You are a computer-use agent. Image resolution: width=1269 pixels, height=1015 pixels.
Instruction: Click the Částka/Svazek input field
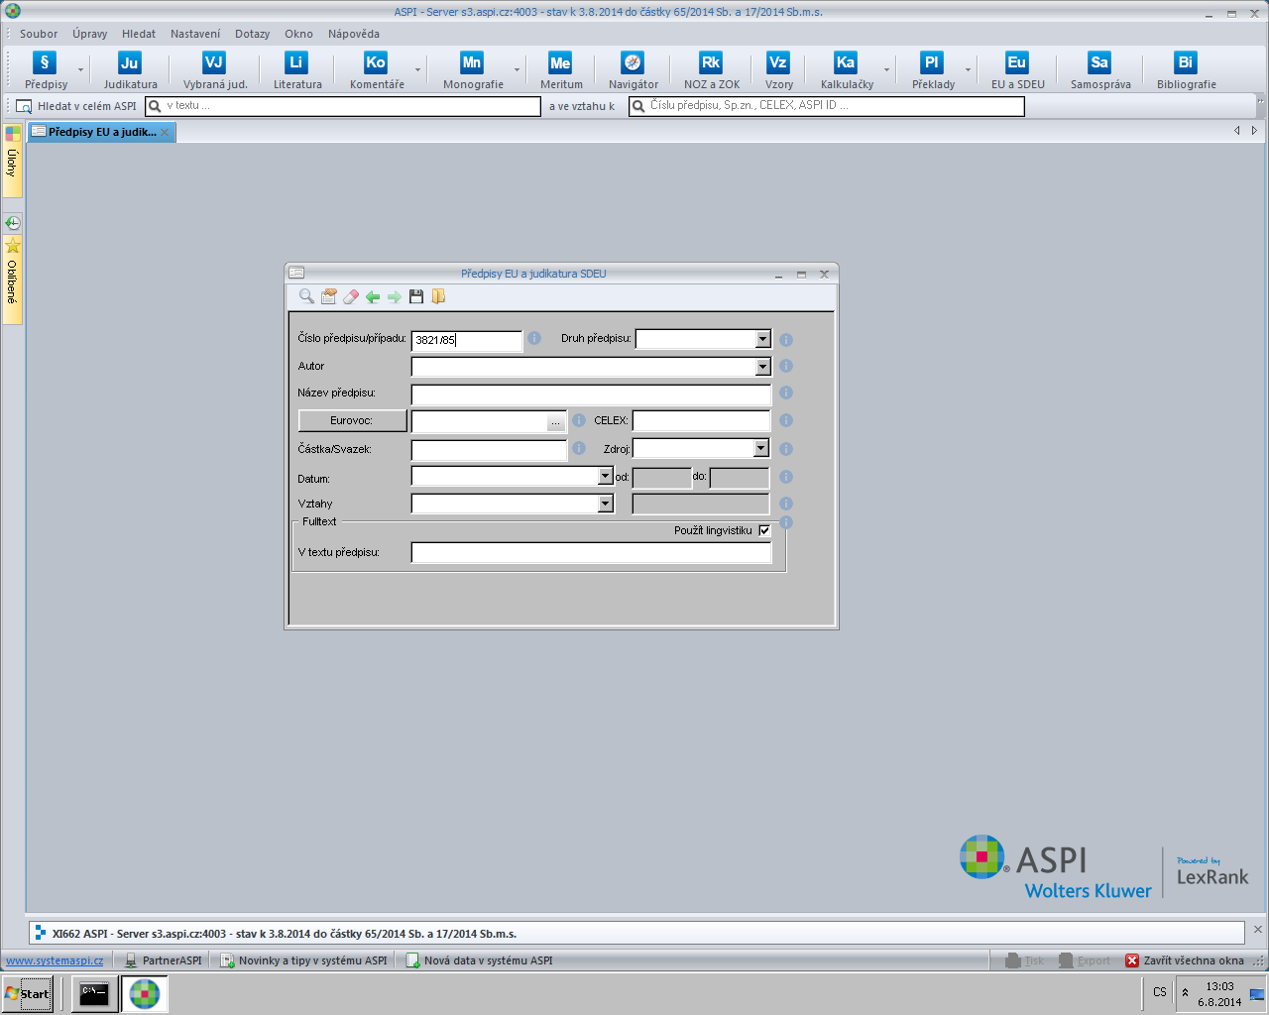tap(489, 450)
